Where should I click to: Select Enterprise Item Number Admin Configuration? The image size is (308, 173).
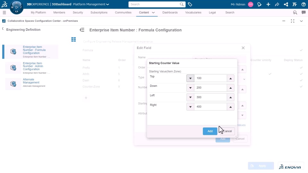pos(32,68)
